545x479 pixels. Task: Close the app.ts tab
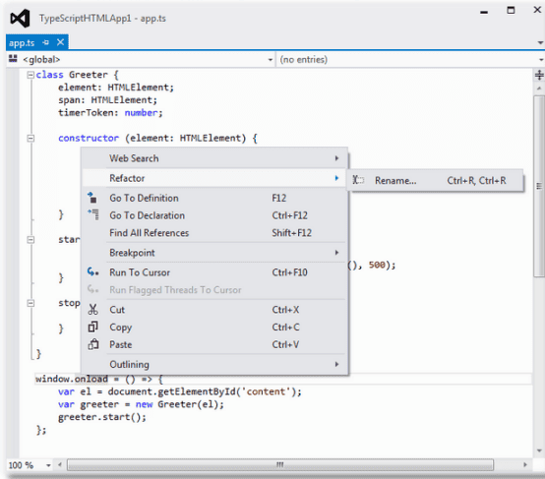click(60, 42)
